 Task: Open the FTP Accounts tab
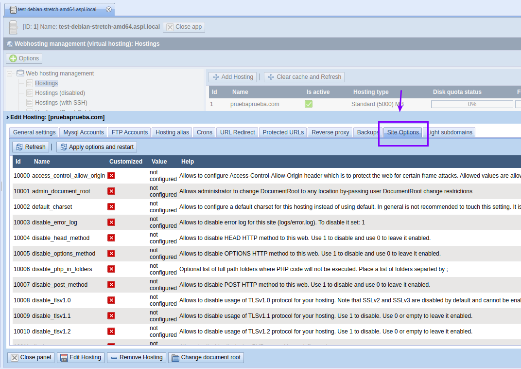click(x=130, y=132)
